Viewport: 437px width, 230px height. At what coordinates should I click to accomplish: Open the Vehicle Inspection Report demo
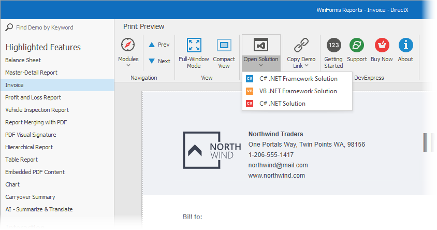point(57,110)
